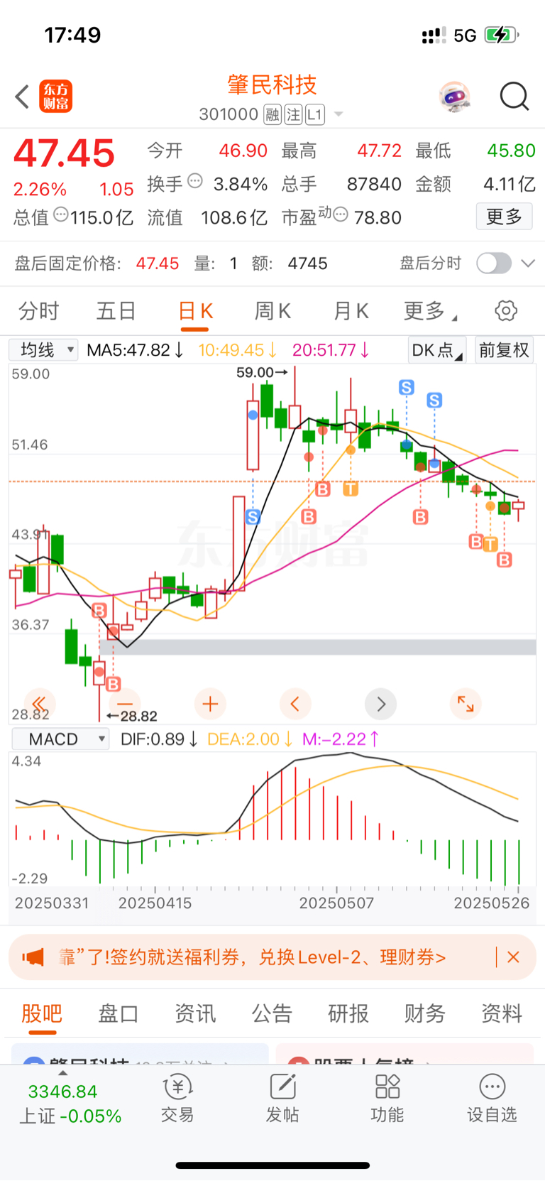This screenshot has height=1181, width=545.
Task: Open the robot assistant avatar
Action: coord(454,97)
